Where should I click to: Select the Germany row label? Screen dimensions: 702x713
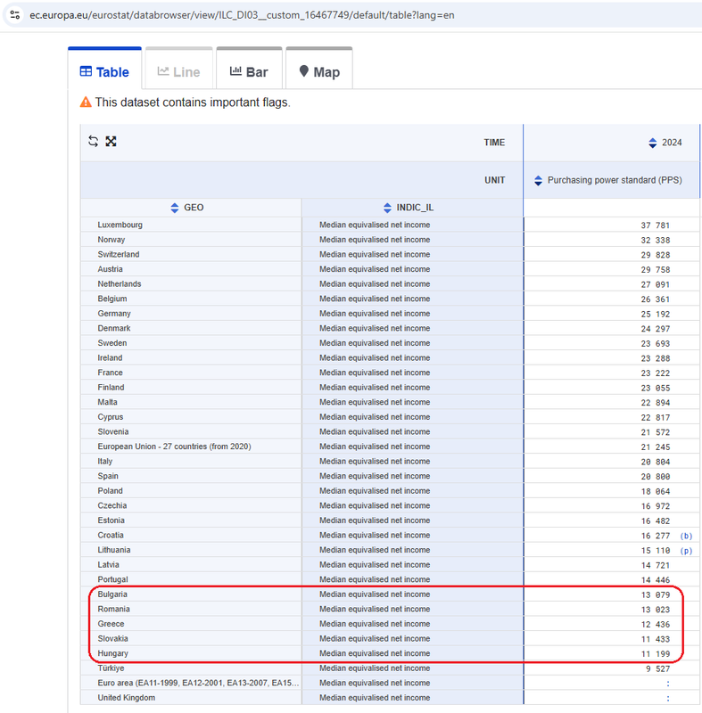tap(114, 314)
